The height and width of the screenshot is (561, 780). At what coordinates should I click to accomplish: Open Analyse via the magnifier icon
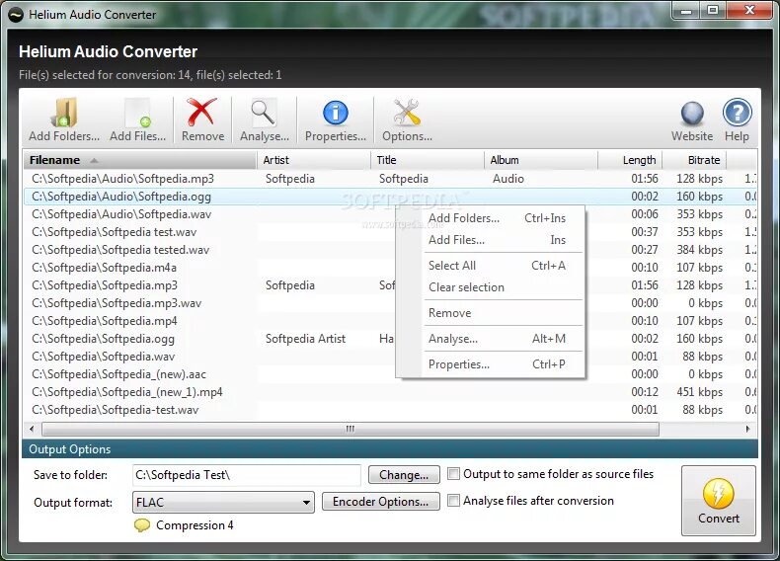(x=263, y=113)
